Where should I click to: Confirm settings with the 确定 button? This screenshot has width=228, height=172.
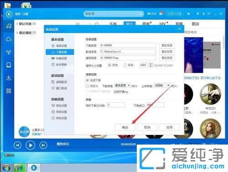(x=125, y=127)
